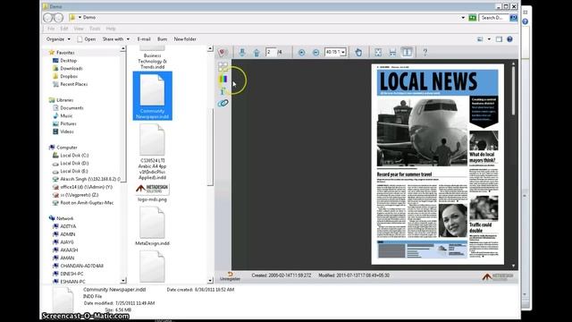
Task: Click the New folder button
Action: point(185,39)
